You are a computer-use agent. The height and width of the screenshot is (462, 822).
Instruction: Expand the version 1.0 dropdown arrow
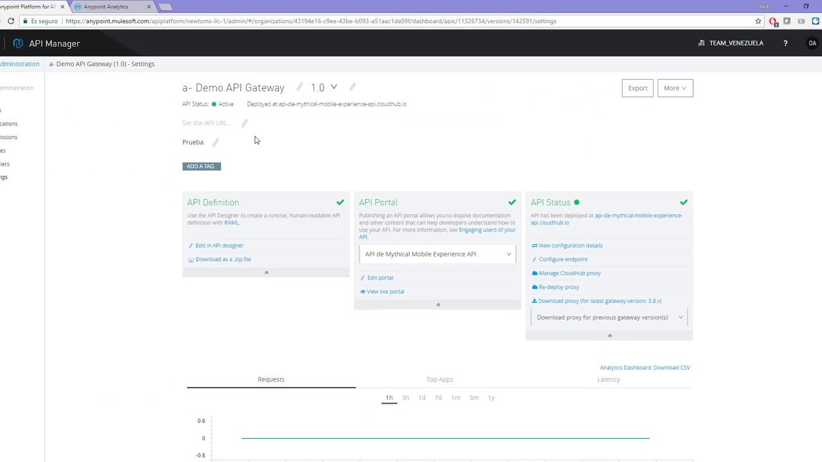tap(333, 87)
